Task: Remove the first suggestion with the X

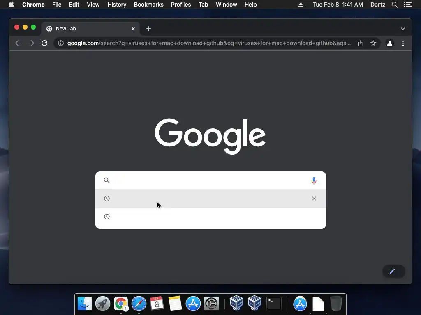Action: pos(314,199)
